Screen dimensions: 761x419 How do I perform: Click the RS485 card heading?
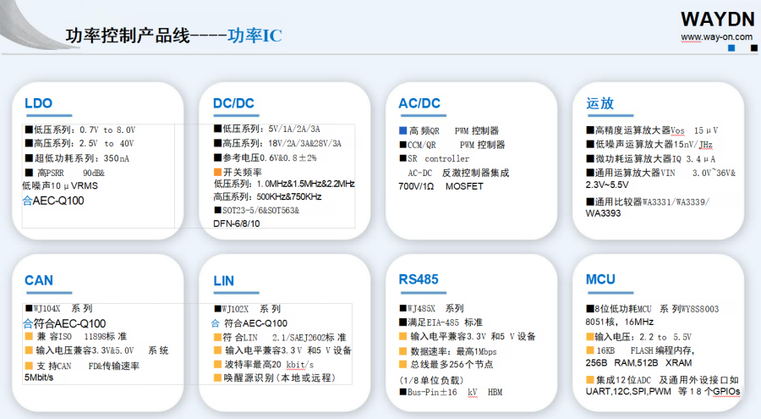420,280
